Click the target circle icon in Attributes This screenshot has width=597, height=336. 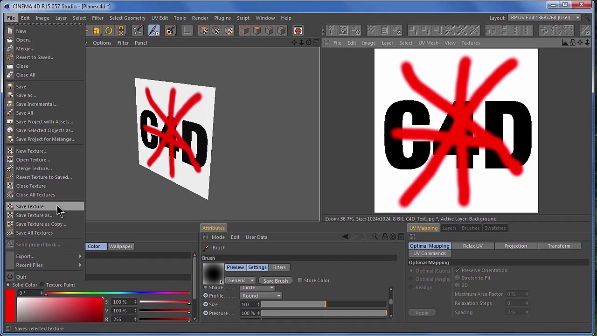point(393,237)
